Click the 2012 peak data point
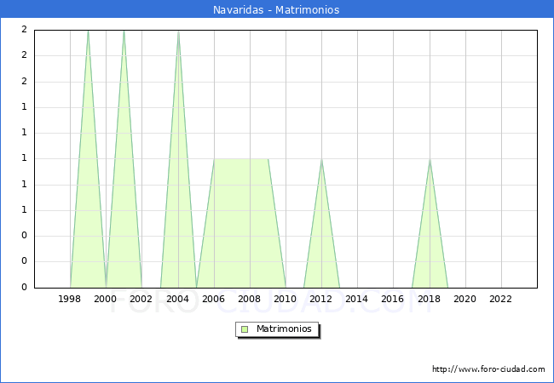This screenshot has height=383, width=554. pyautogui.click(x=321, y=159)
